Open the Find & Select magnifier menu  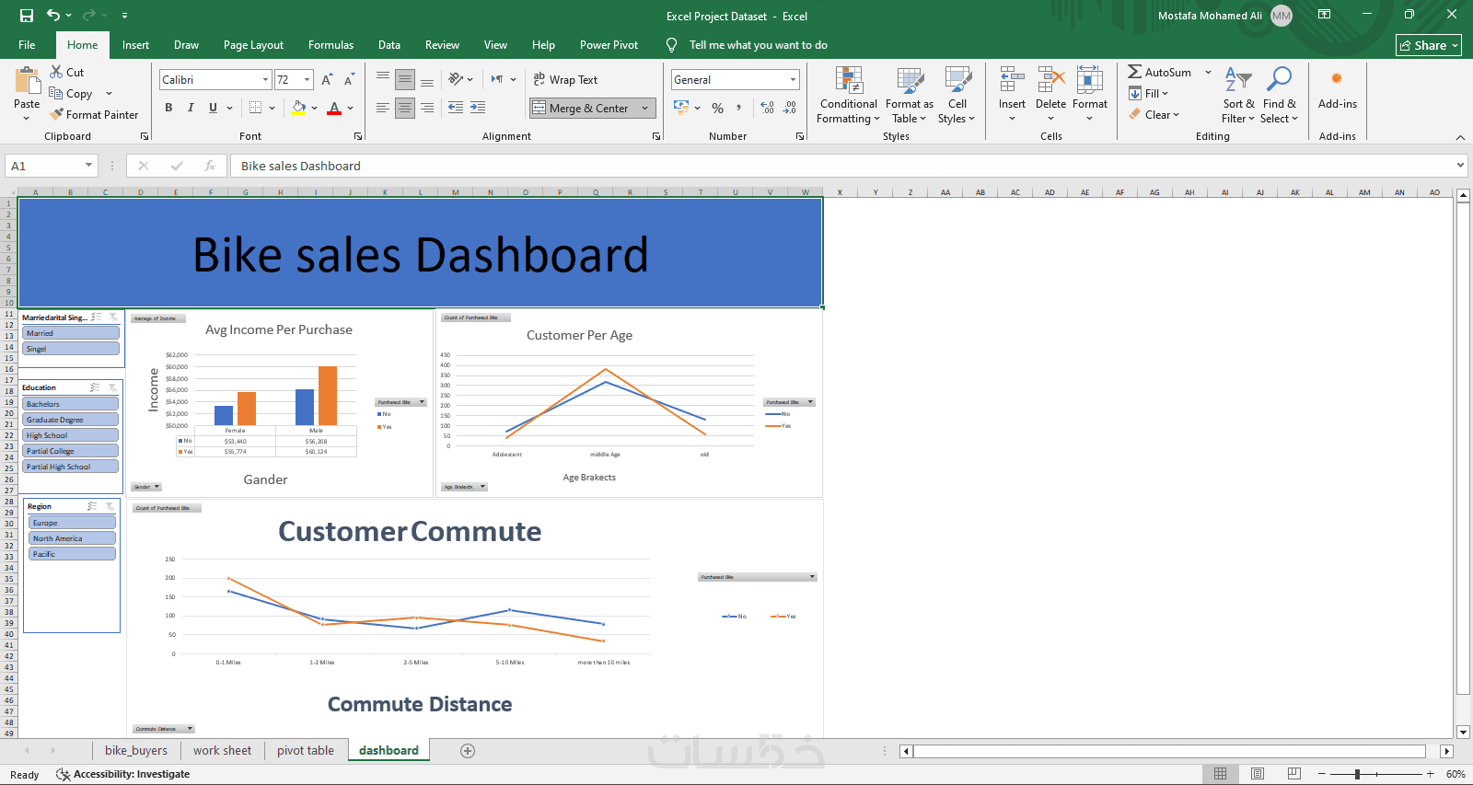[1280, 95]
